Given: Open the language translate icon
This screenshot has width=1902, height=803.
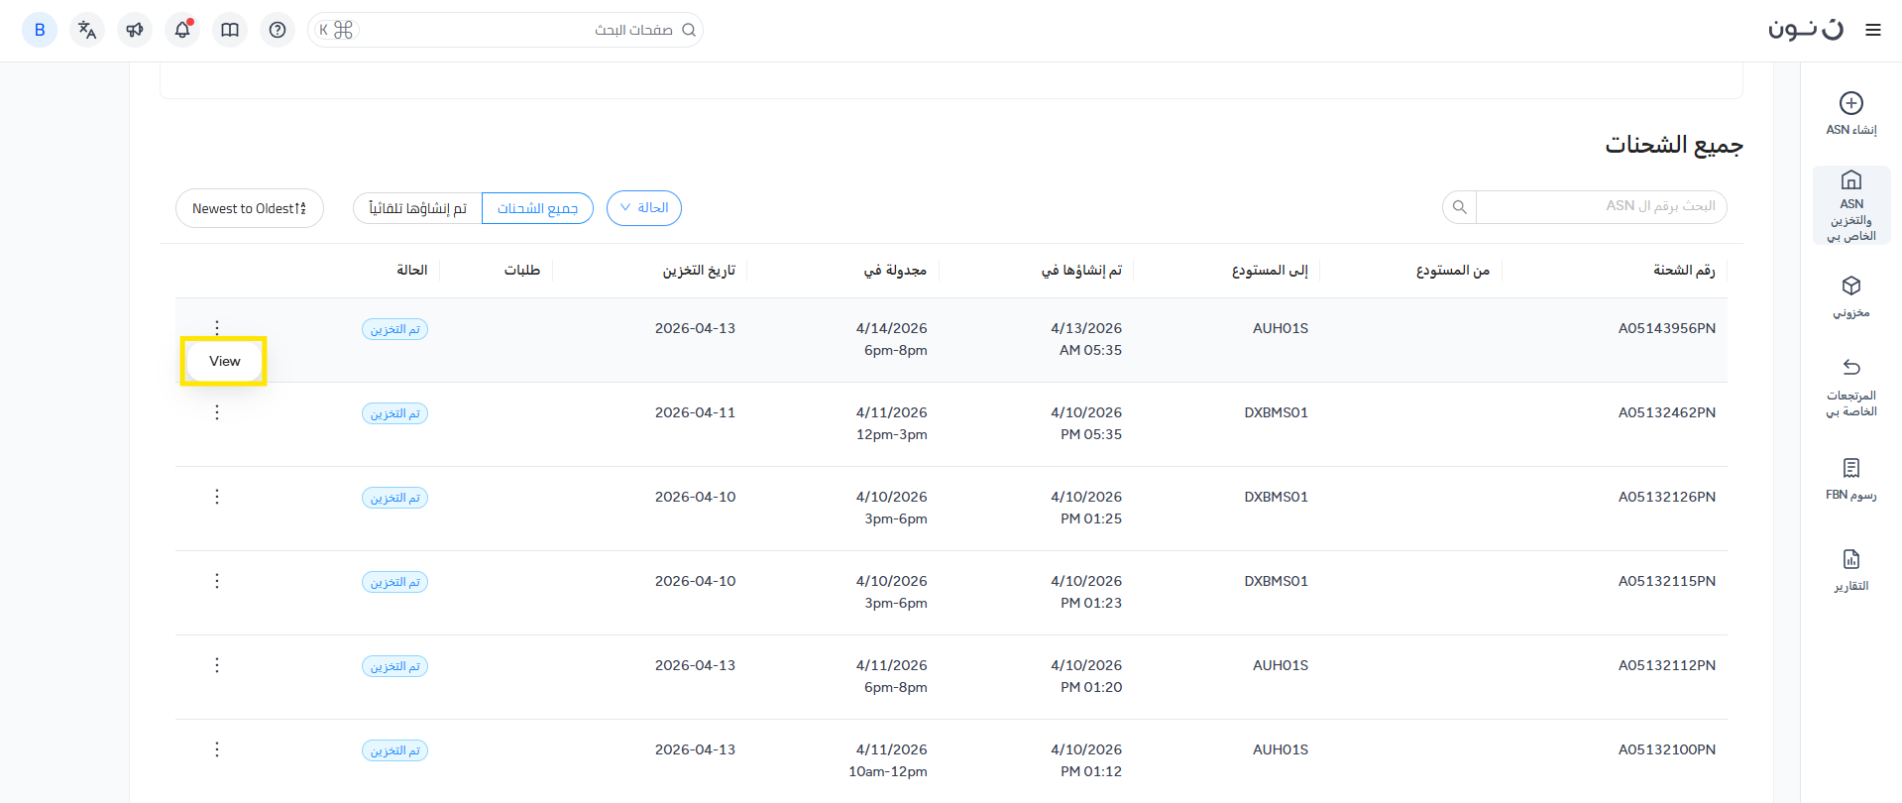Looking at the screenshot, I should [x=87, y=30].
